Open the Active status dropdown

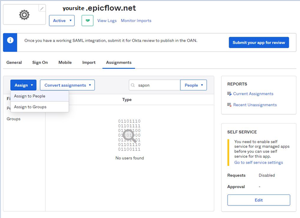click(x=62, y=21)
